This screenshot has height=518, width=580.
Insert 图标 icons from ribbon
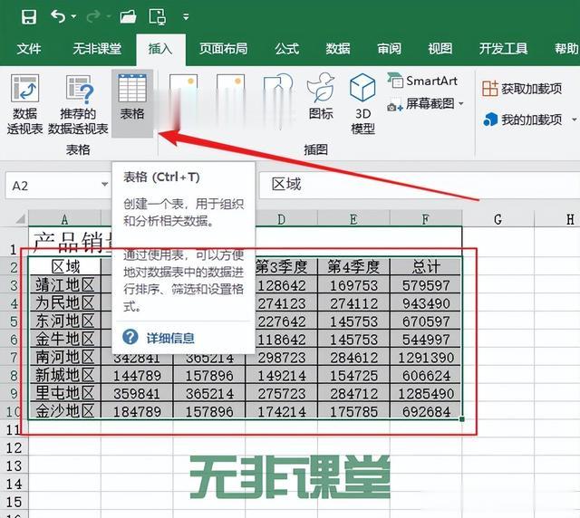click(x=321, y=97)
